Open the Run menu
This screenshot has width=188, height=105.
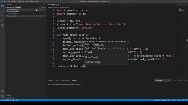coord(26,1)
